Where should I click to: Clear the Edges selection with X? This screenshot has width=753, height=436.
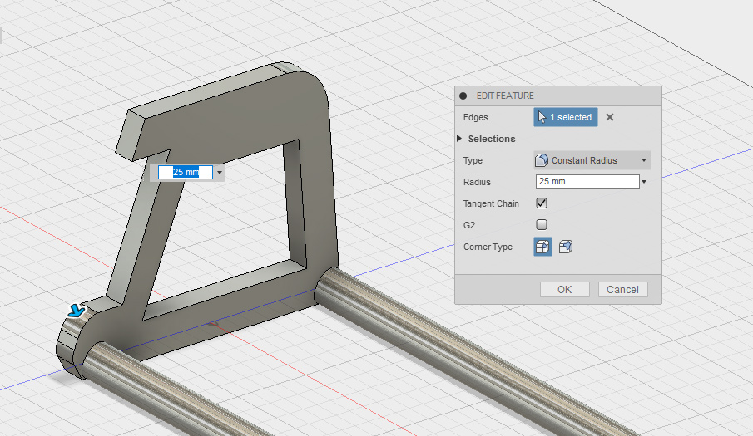click(x=610, y=117)
